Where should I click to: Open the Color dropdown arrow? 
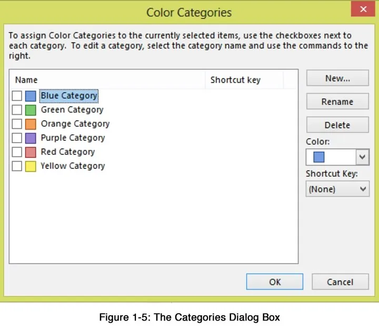[x=362, y=157]
